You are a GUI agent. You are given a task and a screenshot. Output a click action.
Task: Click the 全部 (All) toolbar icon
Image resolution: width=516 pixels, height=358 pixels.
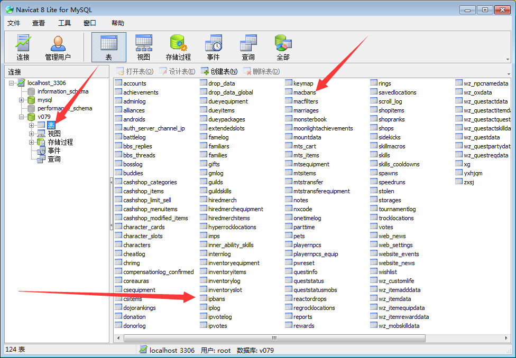point(283,47)
